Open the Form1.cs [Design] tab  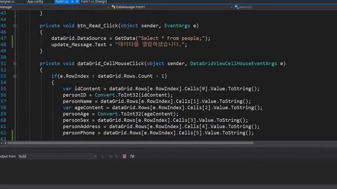tap(94, 2)
